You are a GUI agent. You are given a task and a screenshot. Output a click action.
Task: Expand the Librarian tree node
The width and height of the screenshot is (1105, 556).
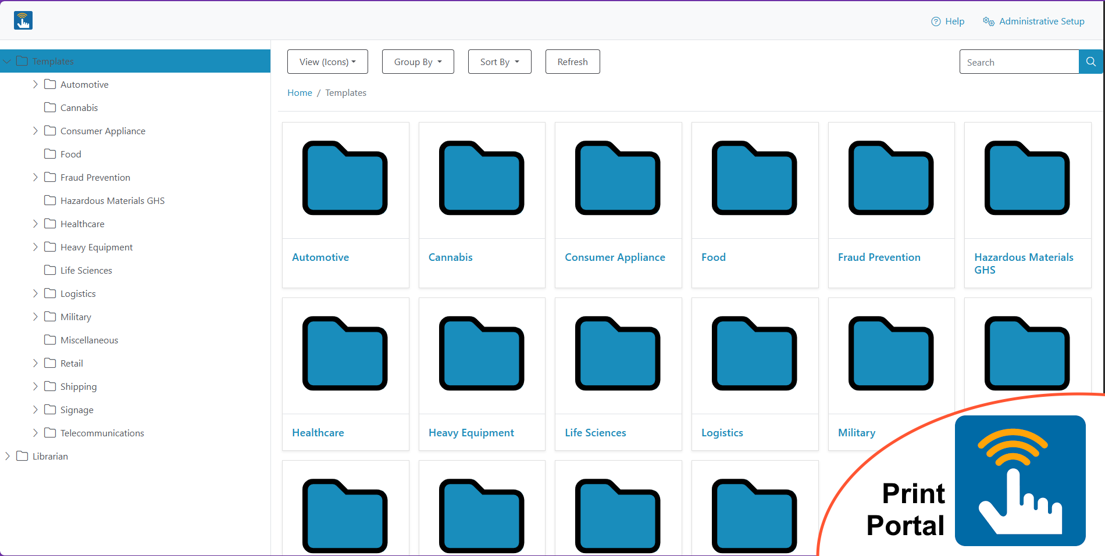coord(8,456)
